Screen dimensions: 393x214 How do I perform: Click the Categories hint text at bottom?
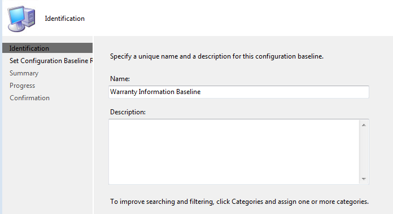tap(239, 202)
